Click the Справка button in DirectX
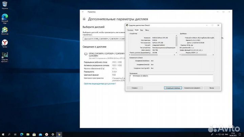 tap(135, 88)
